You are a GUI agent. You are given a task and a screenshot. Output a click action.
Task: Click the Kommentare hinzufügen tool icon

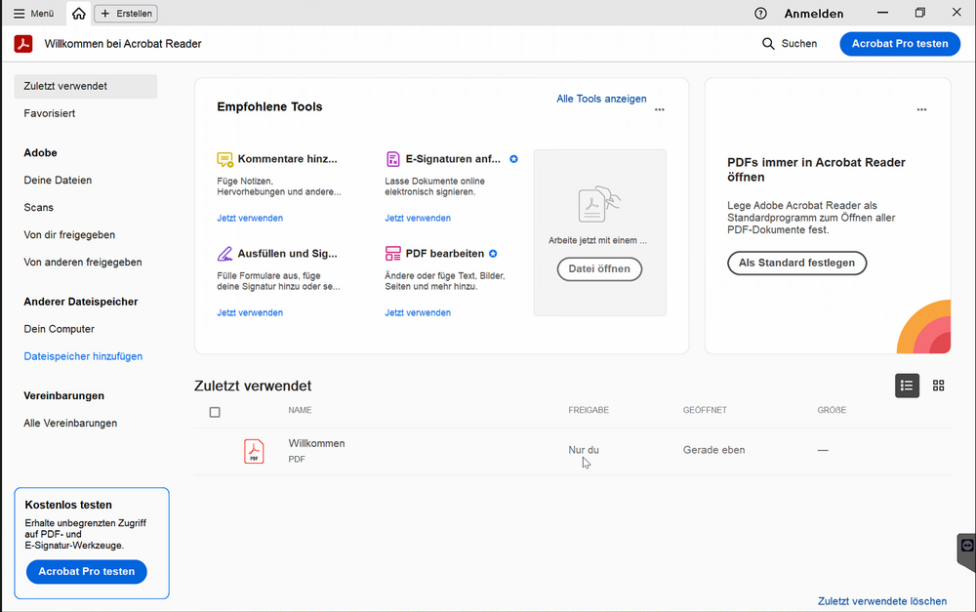tap(225, 159)
